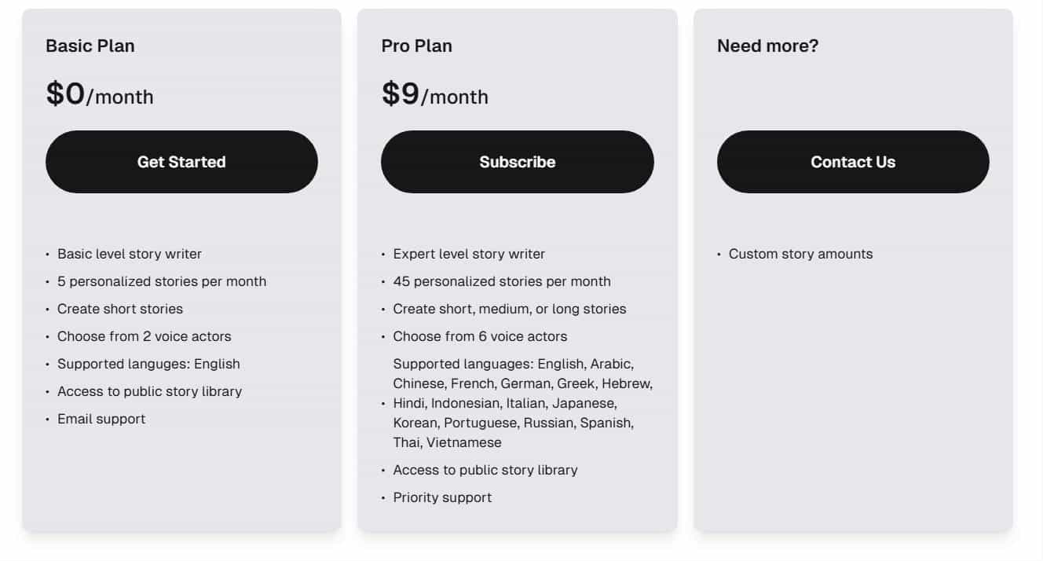Click 'Choose from 2 voice actors'
This screenshot has width=1043, height=561.
click(x=145, y=336)
